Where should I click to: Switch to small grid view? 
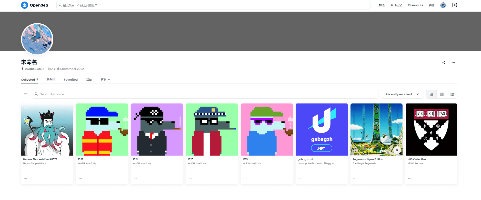[442, 94]
